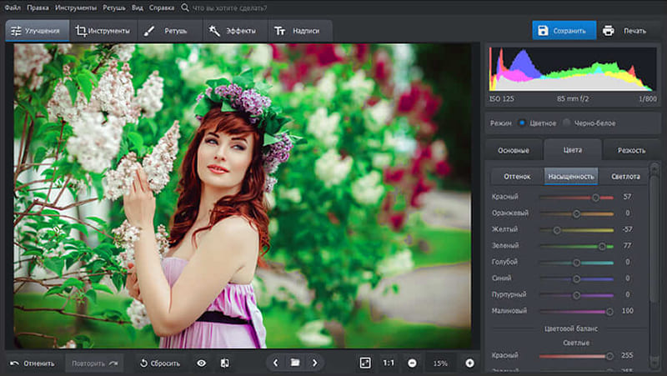Open the Цвета settings tab
This screenshot has height=376, width=667.
tap(573, 150)
